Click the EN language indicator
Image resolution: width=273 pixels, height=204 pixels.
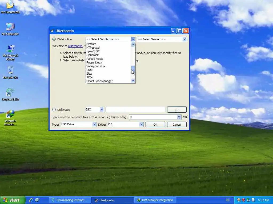[x=228, y=200]
